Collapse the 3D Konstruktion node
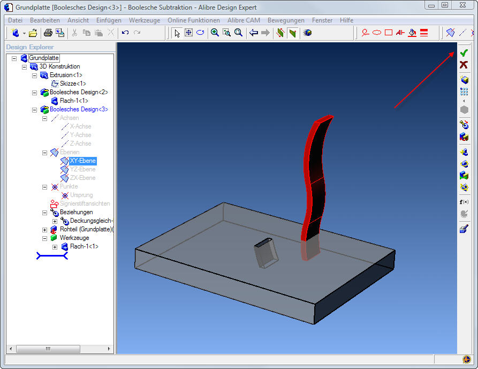Screen dimensions: 478x369 (25, 67)
